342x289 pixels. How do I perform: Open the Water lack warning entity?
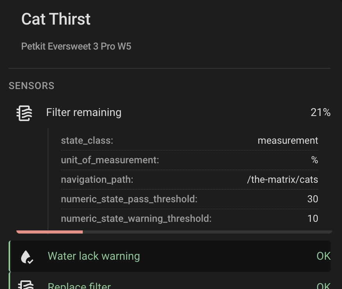pyautogui.click(x=94, y=256)
